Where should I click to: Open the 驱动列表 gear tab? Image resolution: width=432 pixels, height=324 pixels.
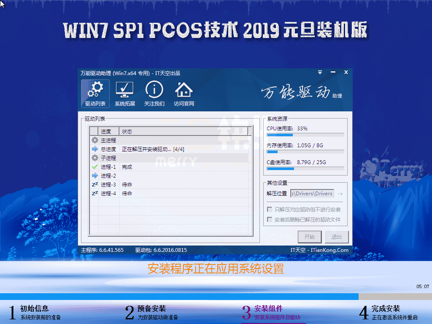pos(95,94)
